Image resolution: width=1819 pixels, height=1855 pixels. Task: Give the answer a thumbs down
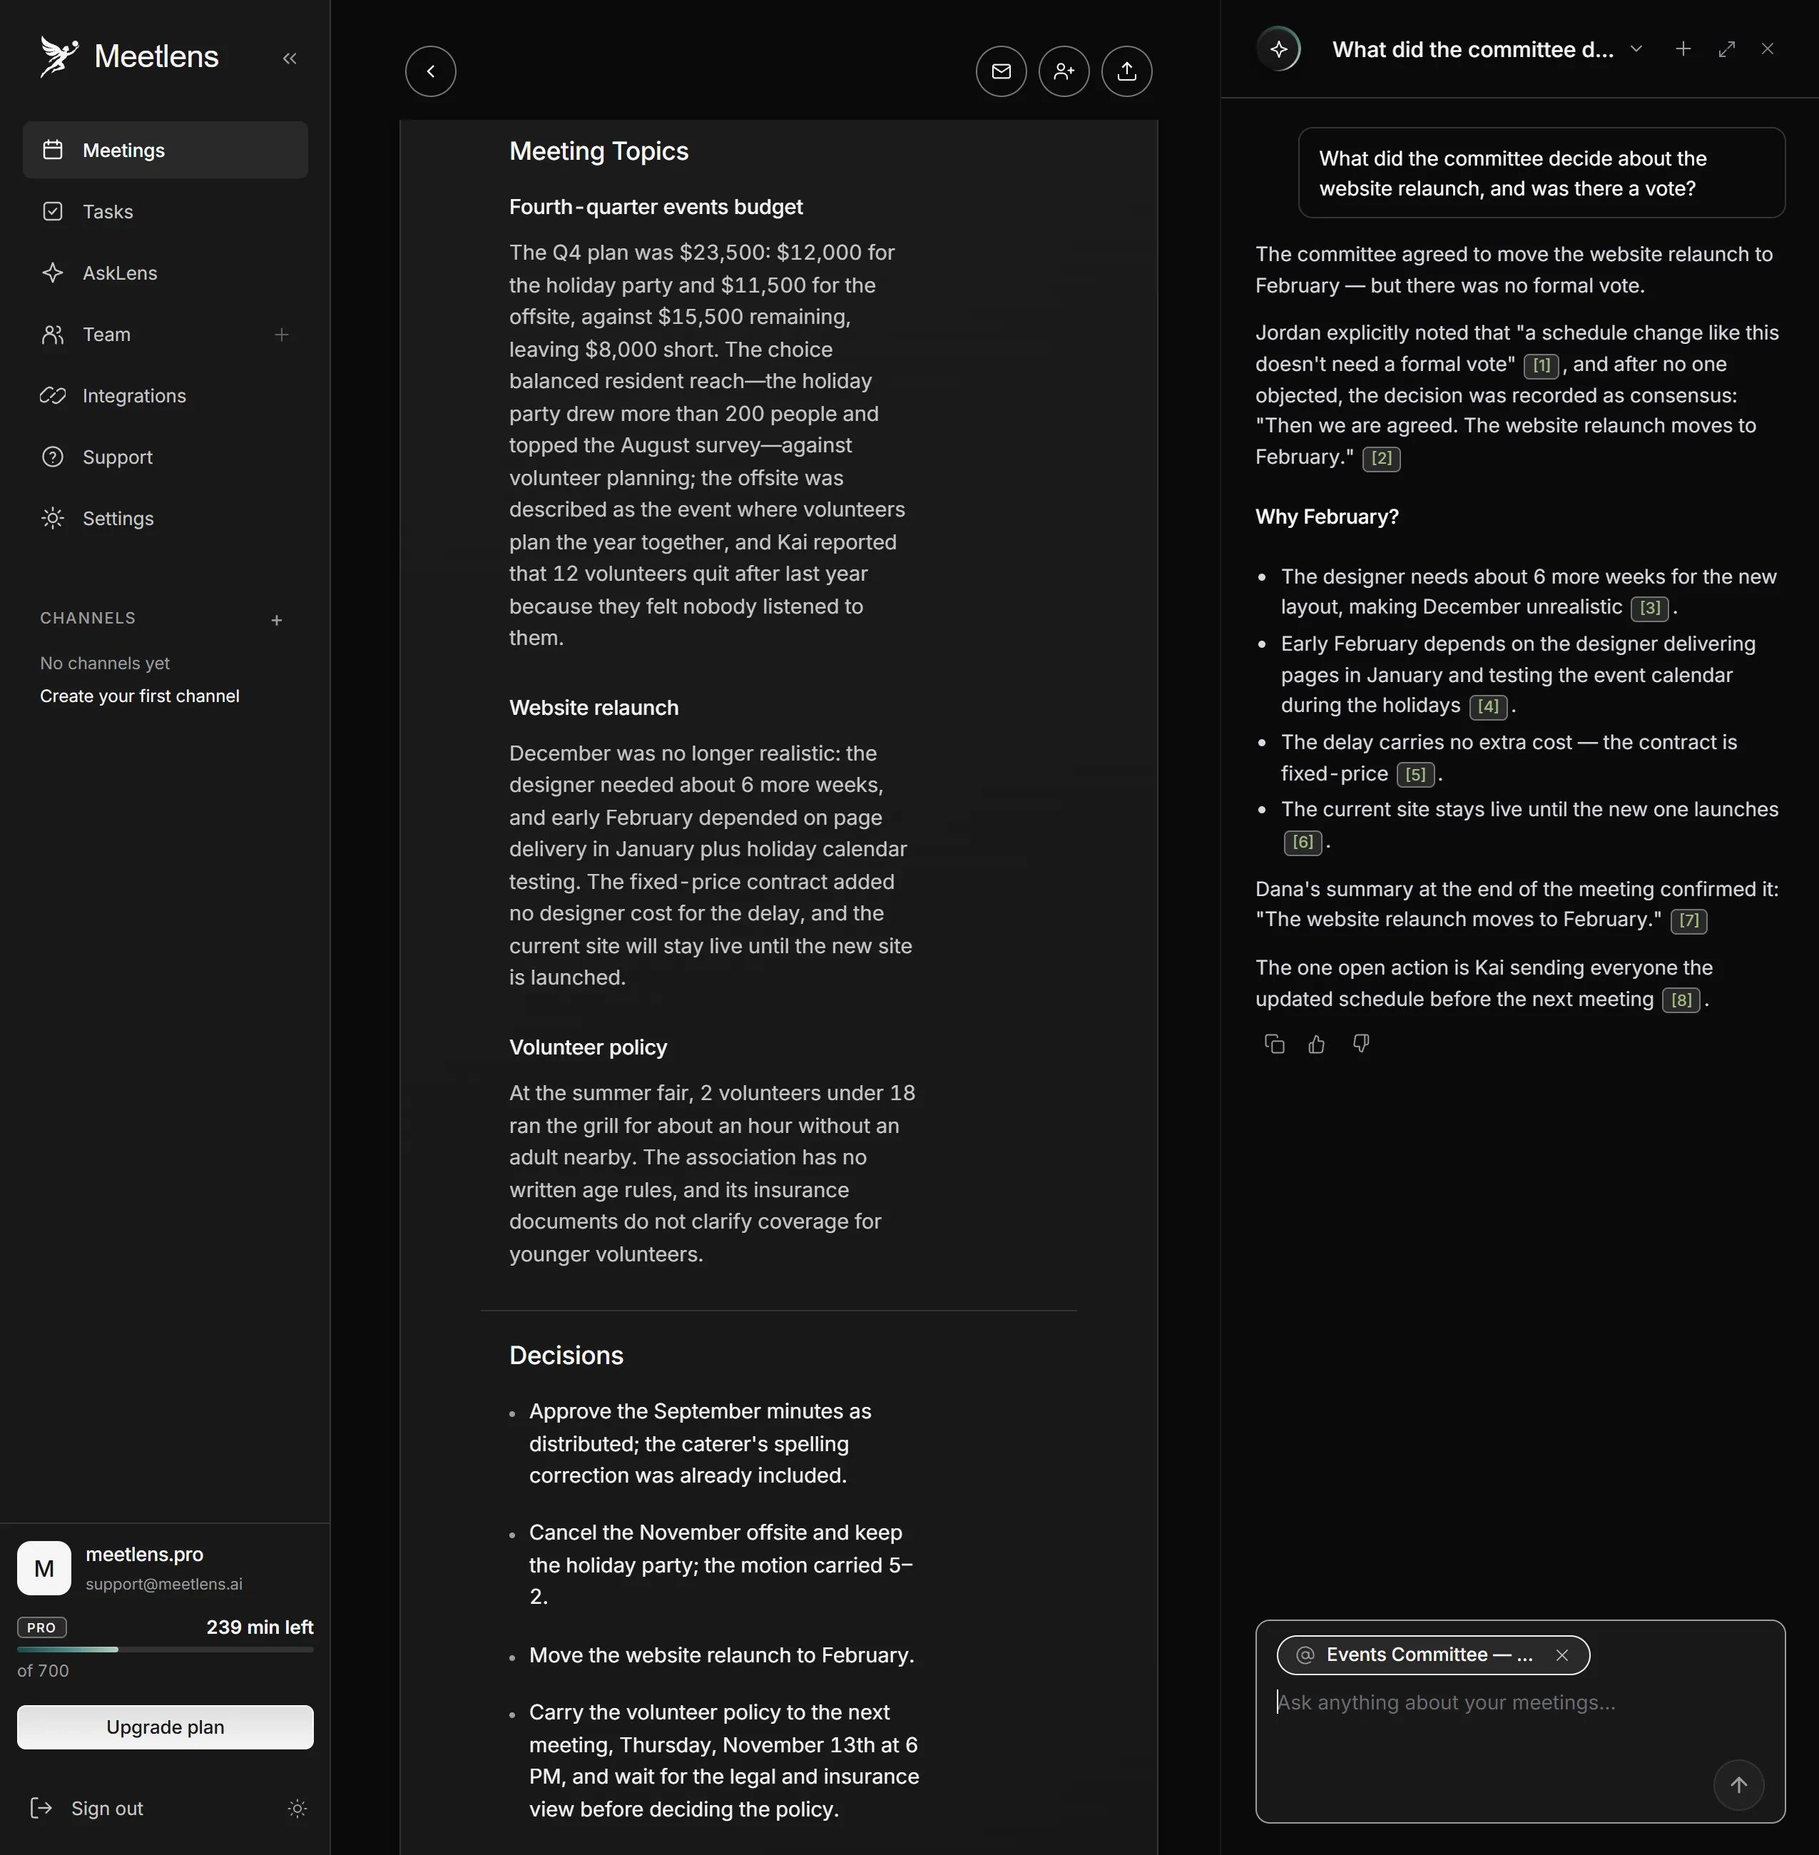[x=1361, y=1044]
